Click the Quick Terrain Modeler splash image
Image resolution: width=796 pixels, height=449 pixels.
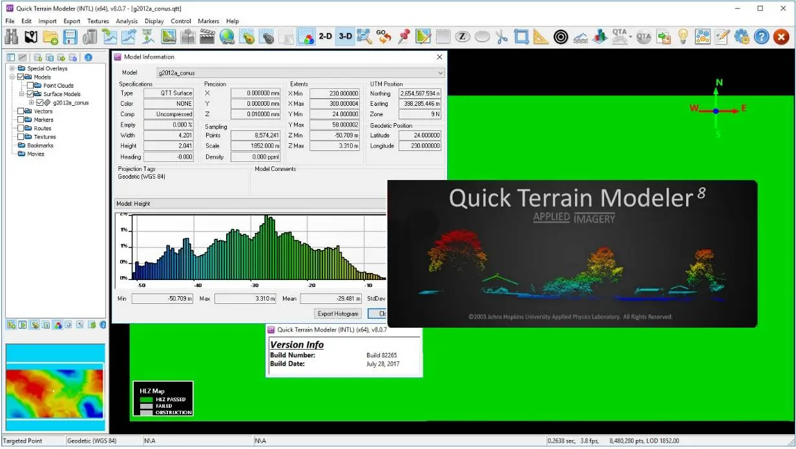pyautogui.click(x=572, y=254)
